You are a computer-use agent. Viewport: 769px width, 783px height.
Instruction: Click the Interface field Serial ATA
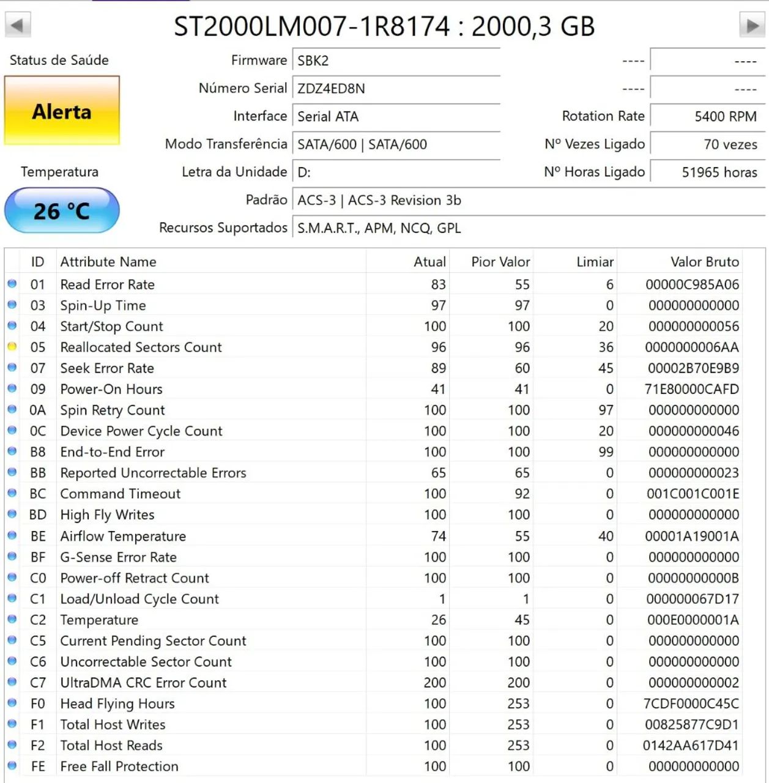[x=396, y=116]
